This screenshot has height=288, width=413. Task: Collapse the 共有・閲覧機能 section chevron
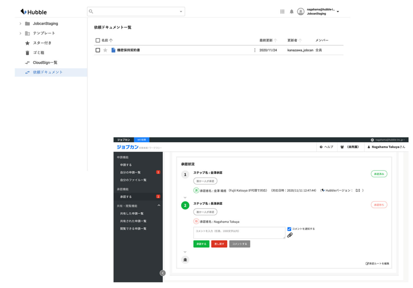[159, 205]
